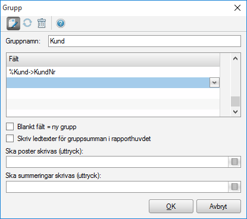247x219 pixels.
Task: Confirm with the OK button
Action: coord(171,207)
